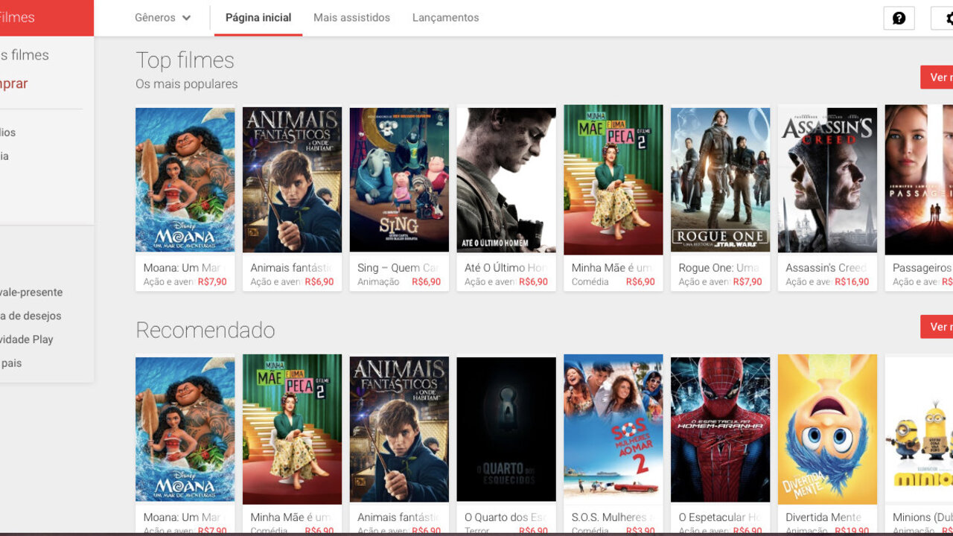Click the 'Minions (Dub' title

click(x=922, y=517)
